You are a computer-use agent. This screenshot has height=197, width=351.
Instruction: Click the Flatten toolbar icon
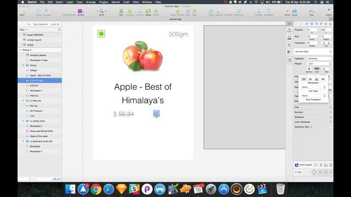(x=156, y=11)
